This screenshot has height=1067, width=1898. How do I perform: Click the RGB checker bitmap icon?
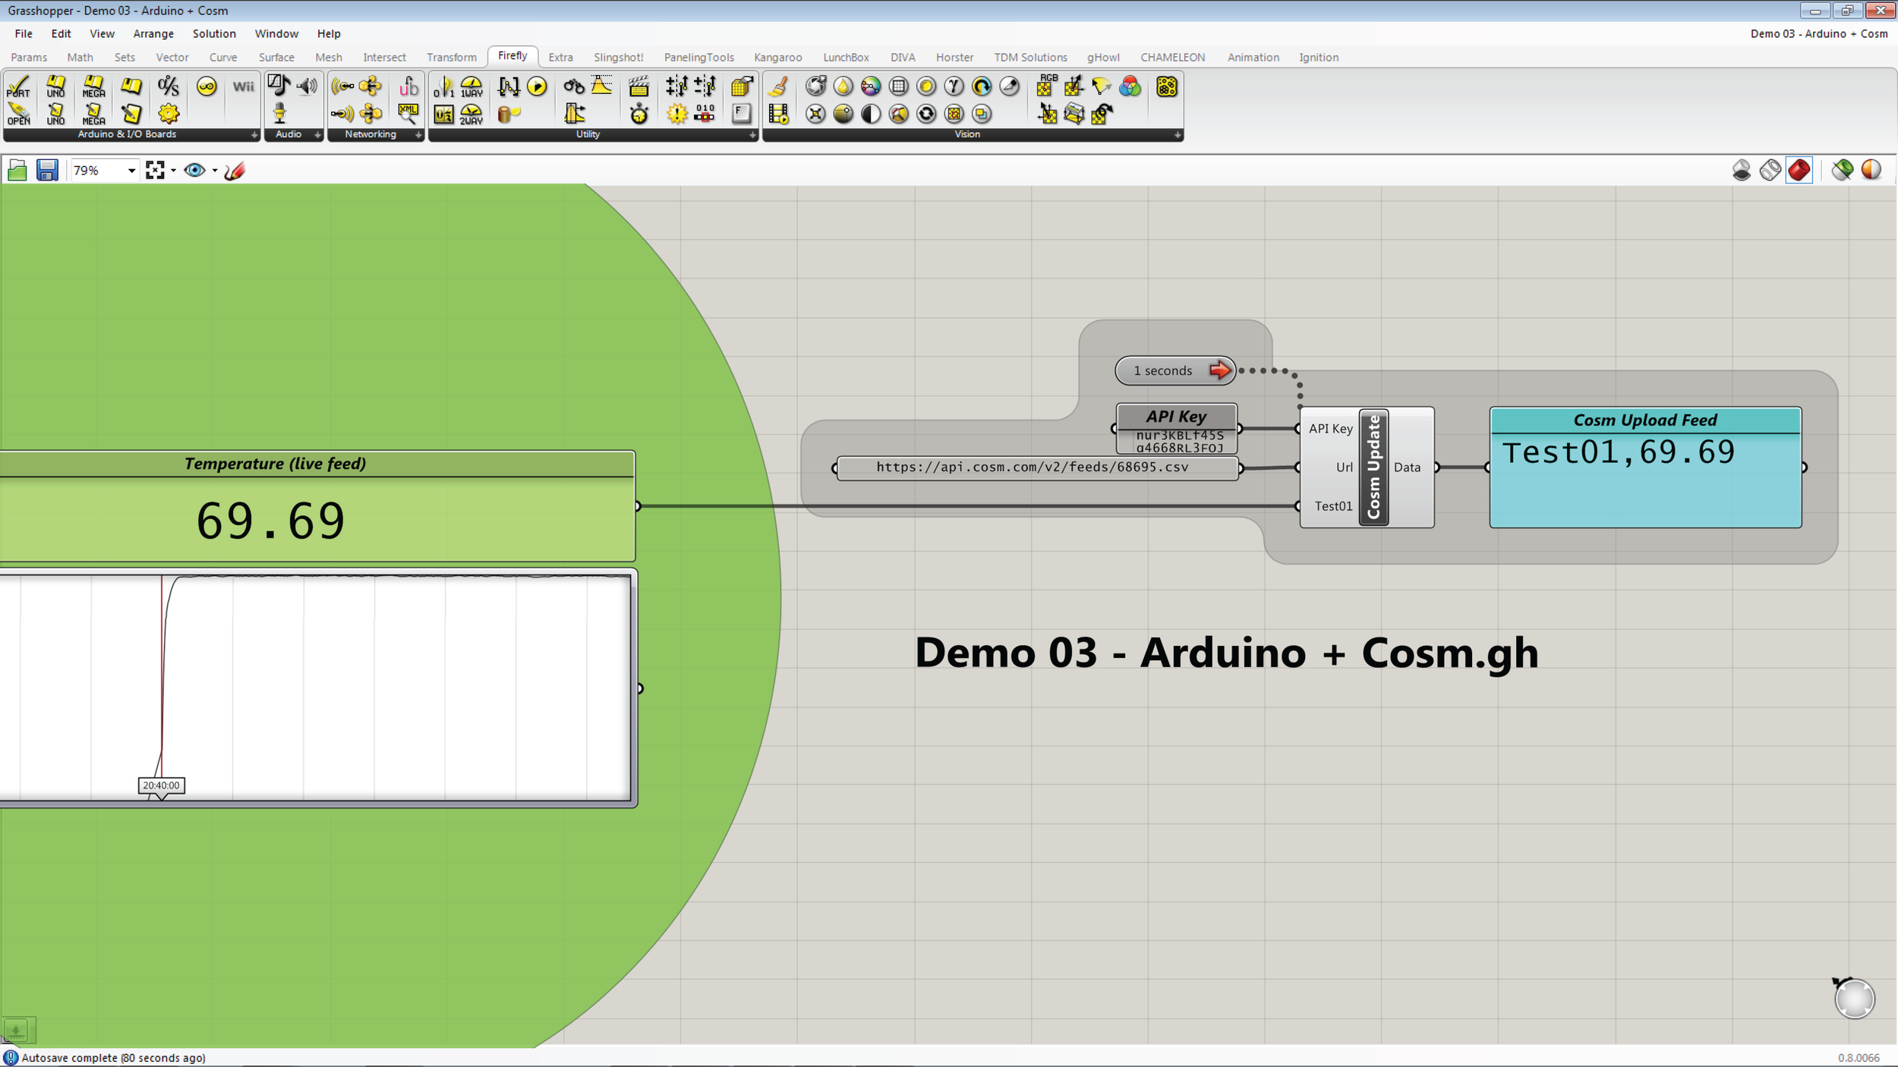[x=1046, y=86]
